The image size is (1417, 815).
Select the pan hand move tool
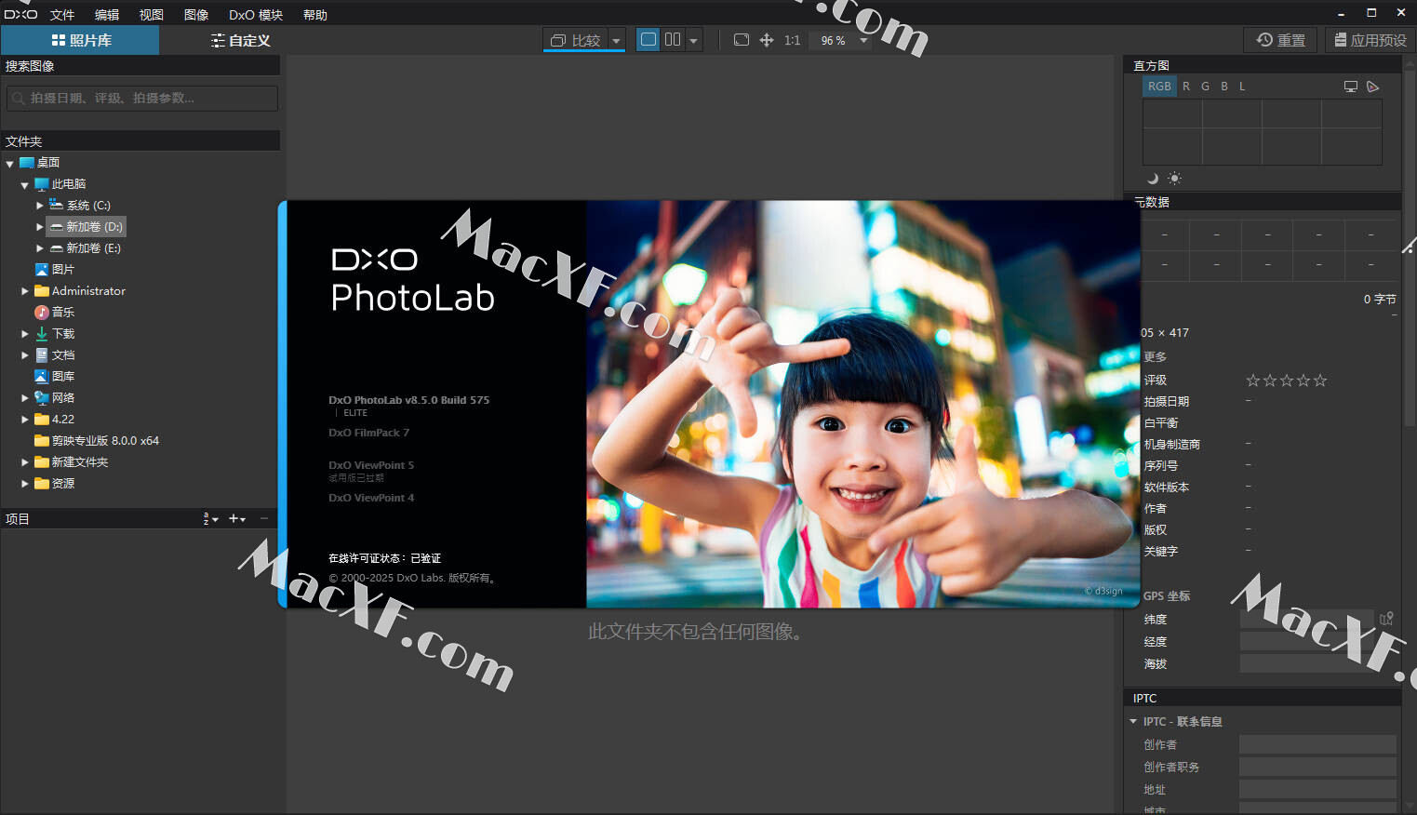(767, 40)
